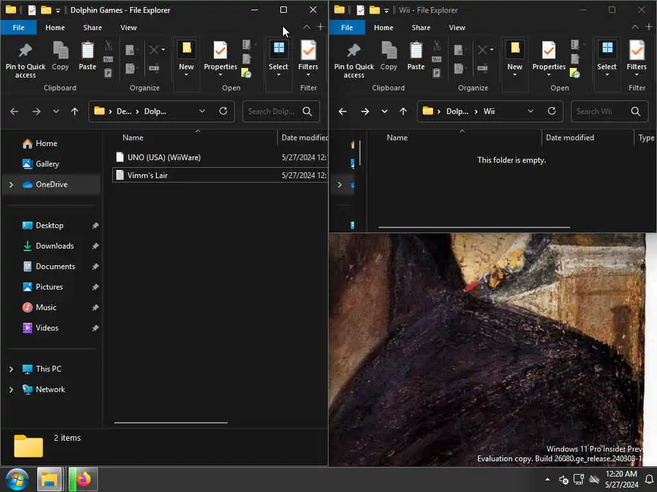This screenshot has height=492, width=657.
Task: Click Search Dolphin Games field
Action: tap(281, 111)
